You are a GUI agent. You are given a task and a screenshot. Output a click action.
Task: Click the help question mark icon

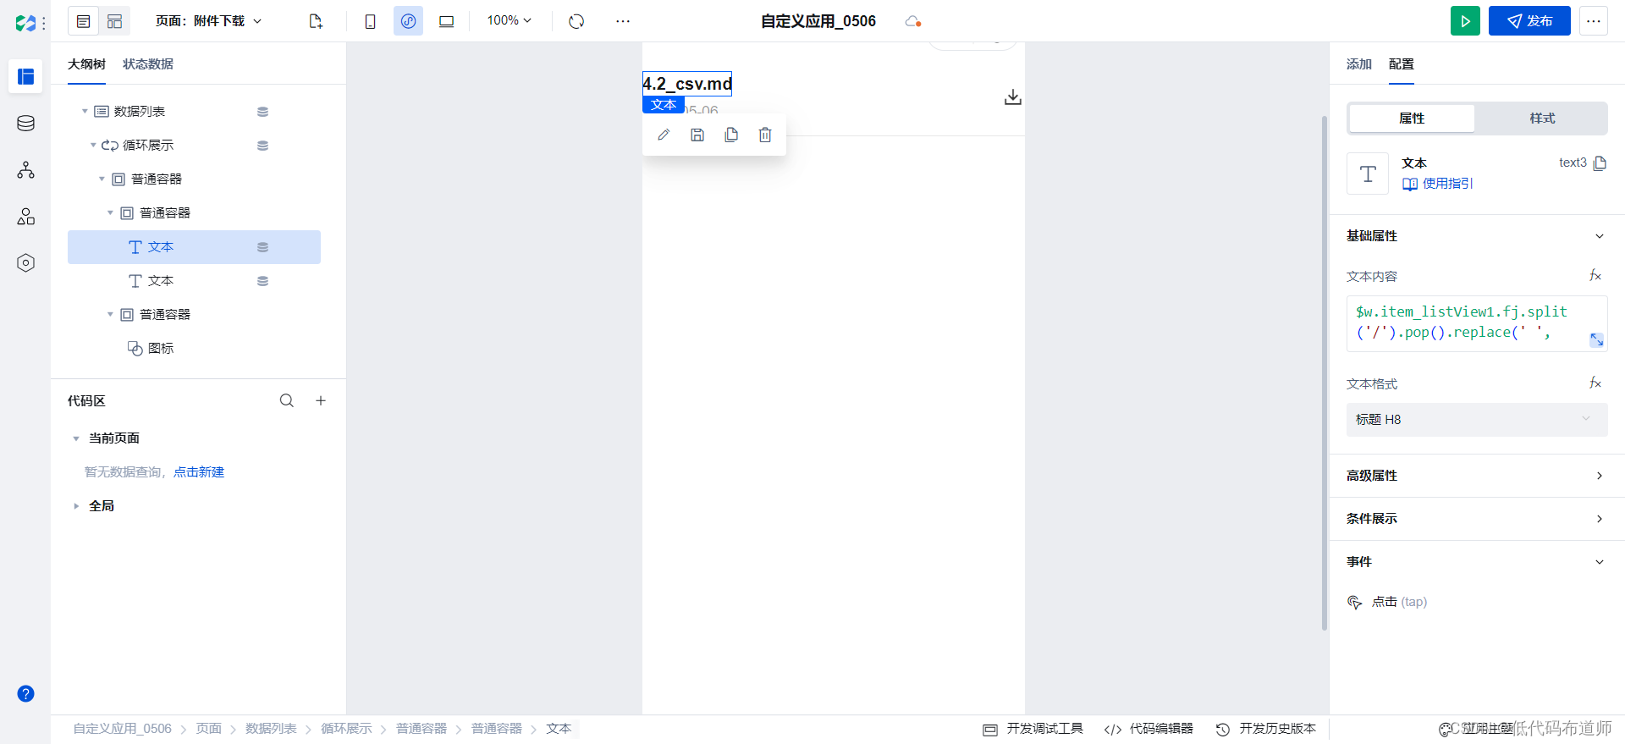tap(26, 694)
